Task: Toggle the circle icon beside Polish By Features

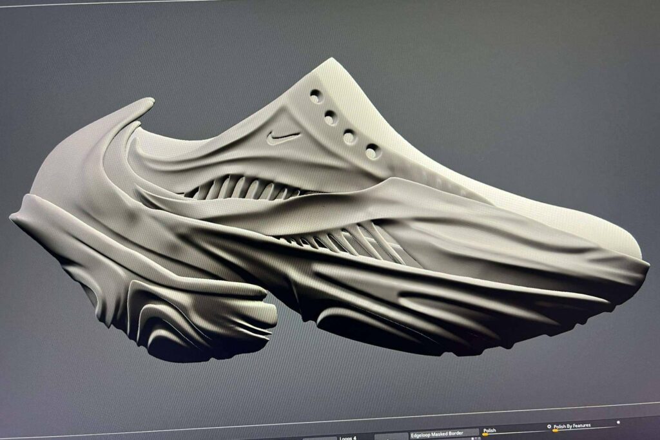Action: click(x=549, y=426)
